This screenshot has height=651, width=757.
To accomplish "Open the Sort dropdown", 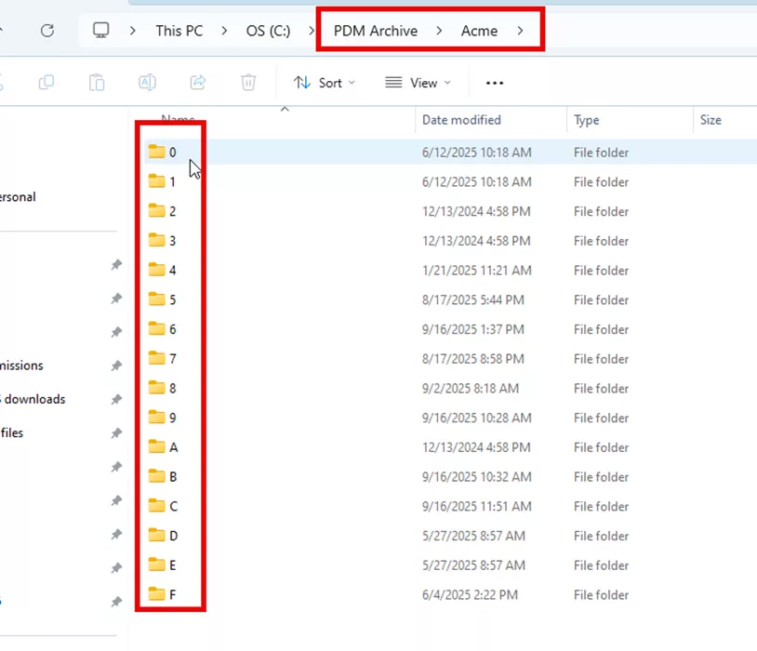I will 324,83.
